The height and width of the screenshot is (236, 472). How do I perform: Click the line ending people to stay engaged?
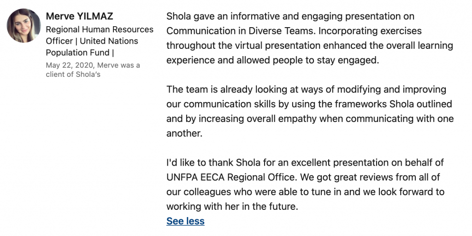click(x=273, y=60)
